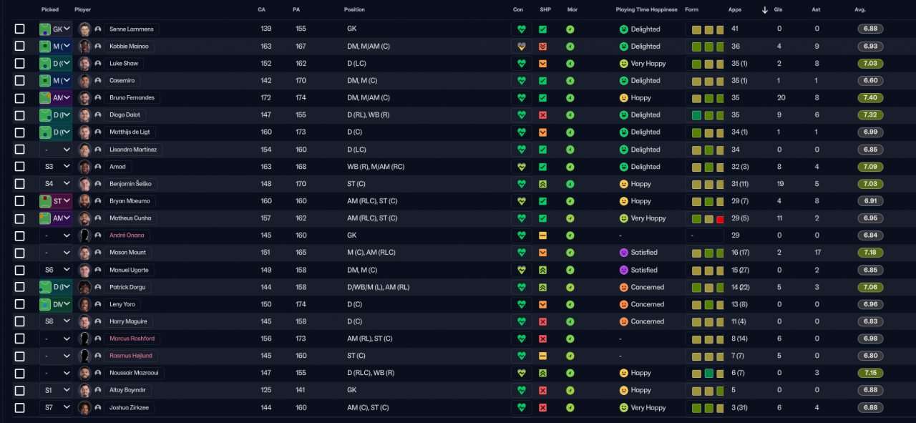Open Marcus Rashford's player profile

coord(132,339)
